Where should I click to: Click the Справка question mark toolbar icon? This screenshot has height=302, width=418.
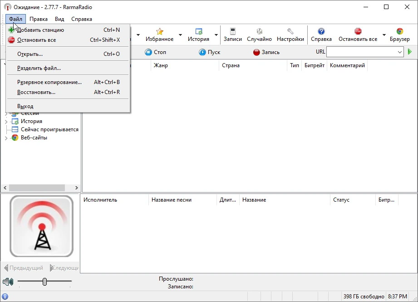(x=321, y=31)
